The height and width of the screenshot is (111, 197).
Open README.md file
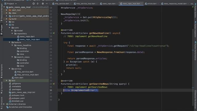coord(16,101)
